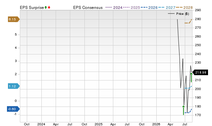Click the 2027 EPS consensus legend entry

point(167,8)
